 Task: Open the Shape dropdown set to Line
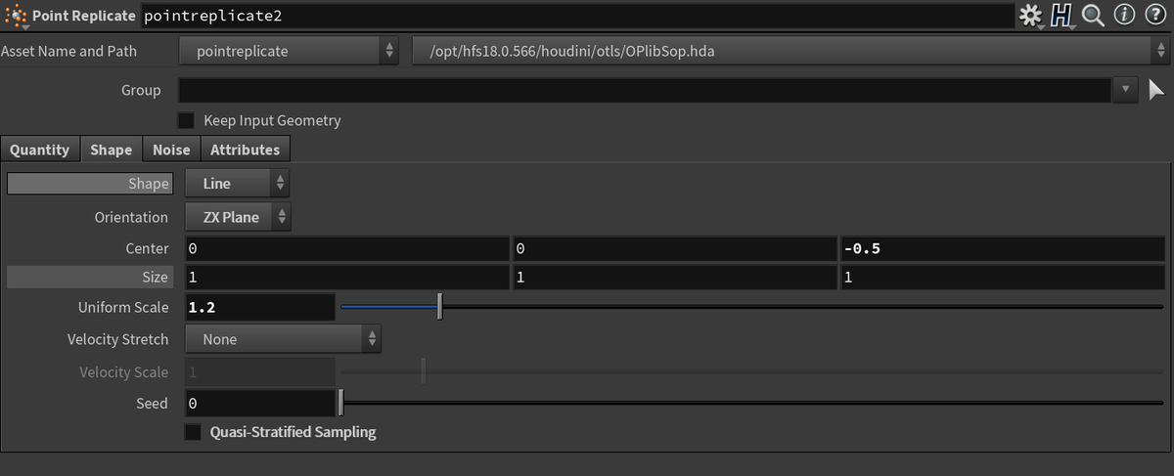click(x=238, y=183)
